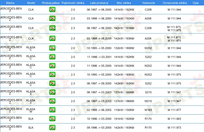204x132 pixels.
Task: Select the KLASA M model cell
Action: click(x=31, y=110)
